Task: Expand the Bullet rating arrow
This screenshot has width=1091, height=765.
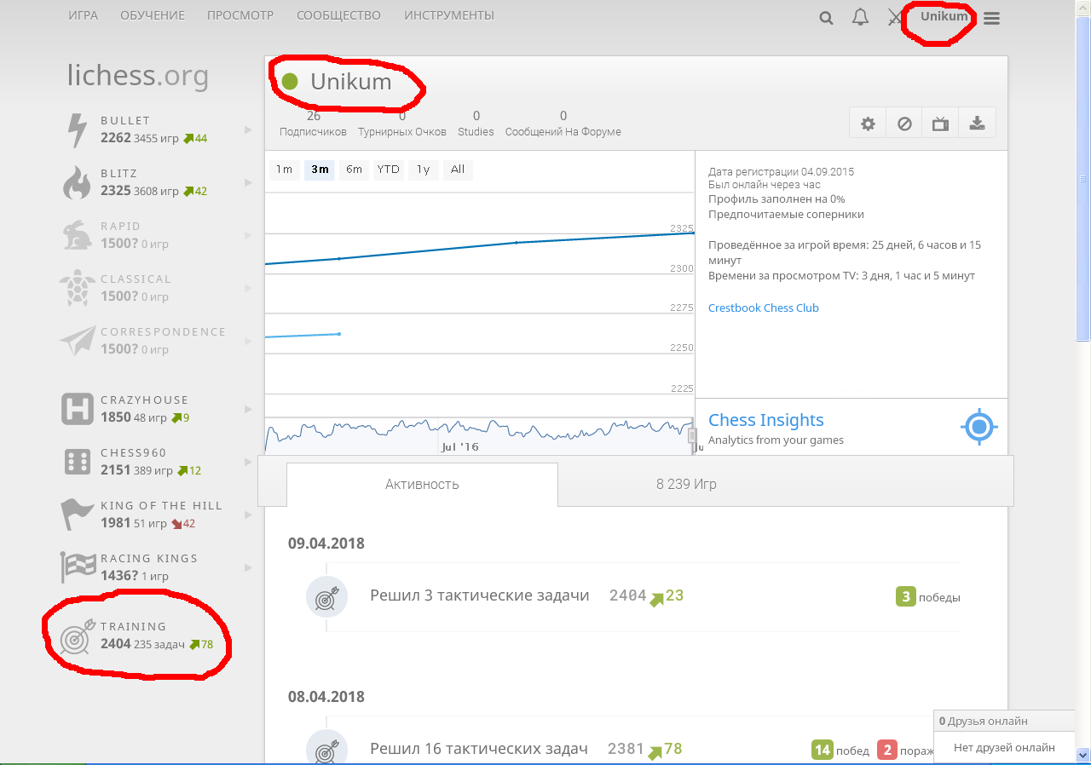Action: click(x=248, y=129)
